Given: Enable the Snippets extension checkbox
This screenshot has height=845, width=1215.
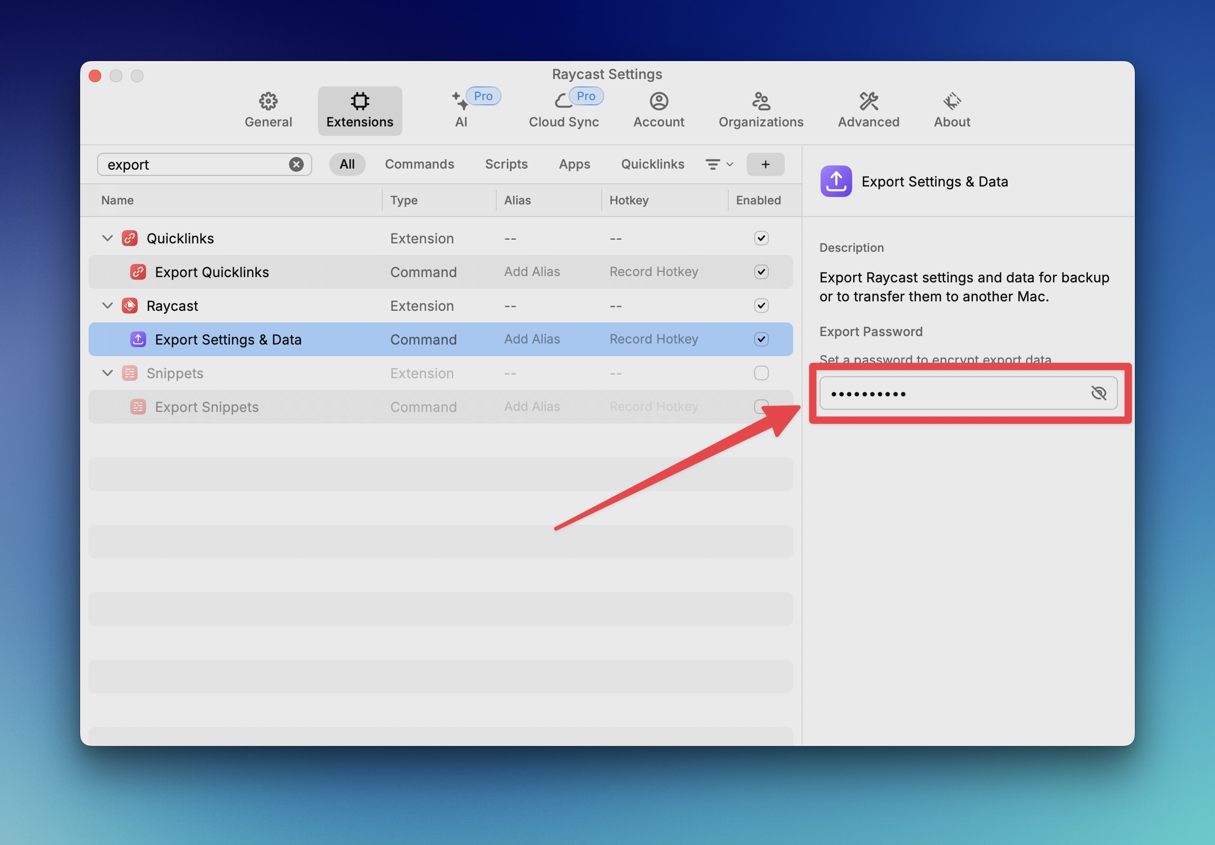Looking at the screenshot, I should (x=761, y=374).
